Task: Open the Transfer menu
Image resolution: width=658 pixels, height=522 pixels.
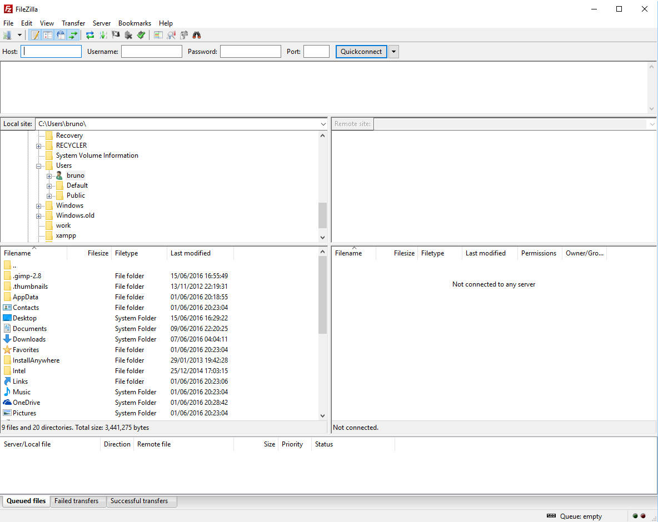Action: (73, 23)
